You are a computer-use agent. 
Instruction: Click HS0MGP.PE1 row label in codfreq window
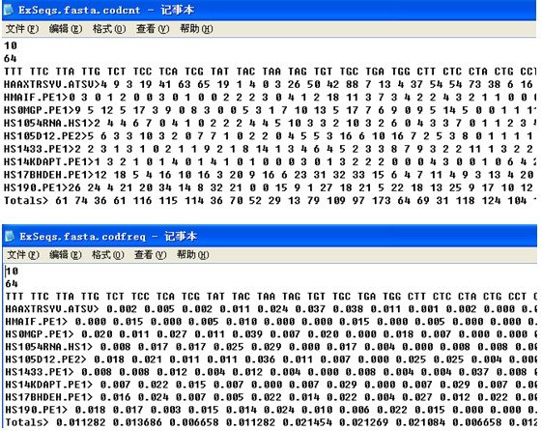(x=40, y=334)
